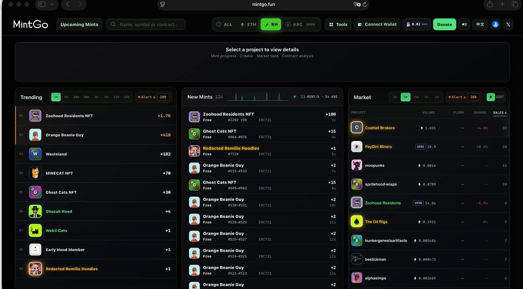Open the X (Twitter) link icon
Screen dimensions: 523x289
(x=508, y=24)
